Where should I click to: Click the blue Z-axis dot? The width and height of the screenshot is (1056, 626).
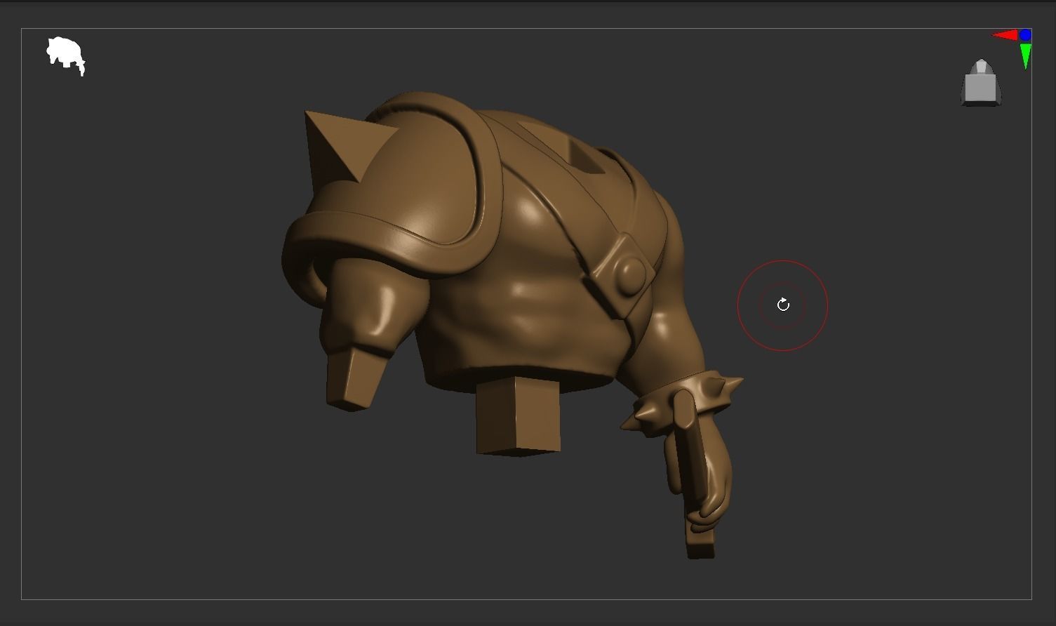point(1026,34)
